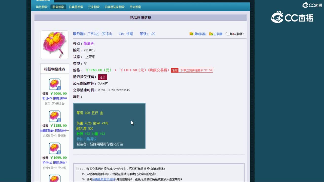Click the 晶清诀 highlight text next to 亮点
Viewport: 324px width, 182px height.
[89, 43]
